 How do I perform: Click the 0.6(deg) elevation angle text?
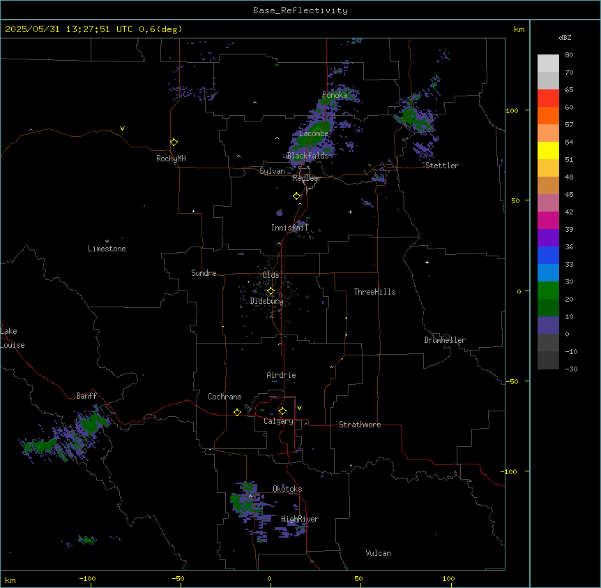[x=160, y=29]
